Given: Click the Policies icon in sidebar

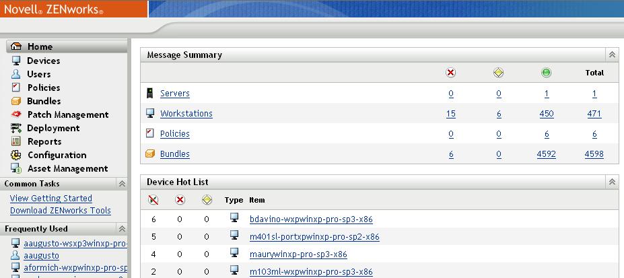Looking at the screenshot, I should (x=16, y=88).
